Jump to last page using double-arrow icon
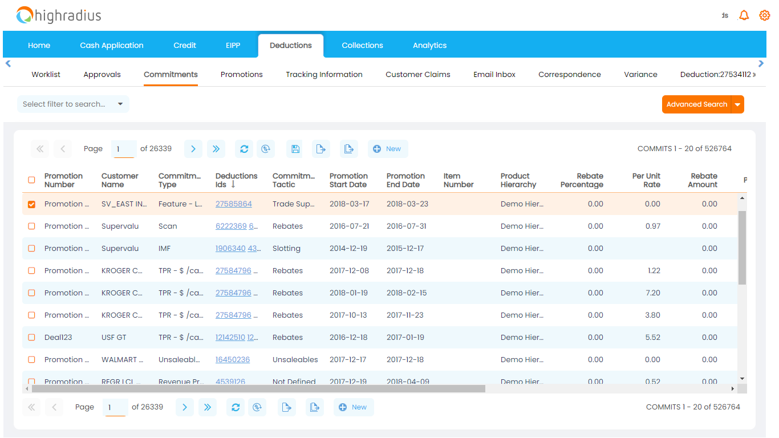This screenshot has width=779, height=438. [216, 149]
